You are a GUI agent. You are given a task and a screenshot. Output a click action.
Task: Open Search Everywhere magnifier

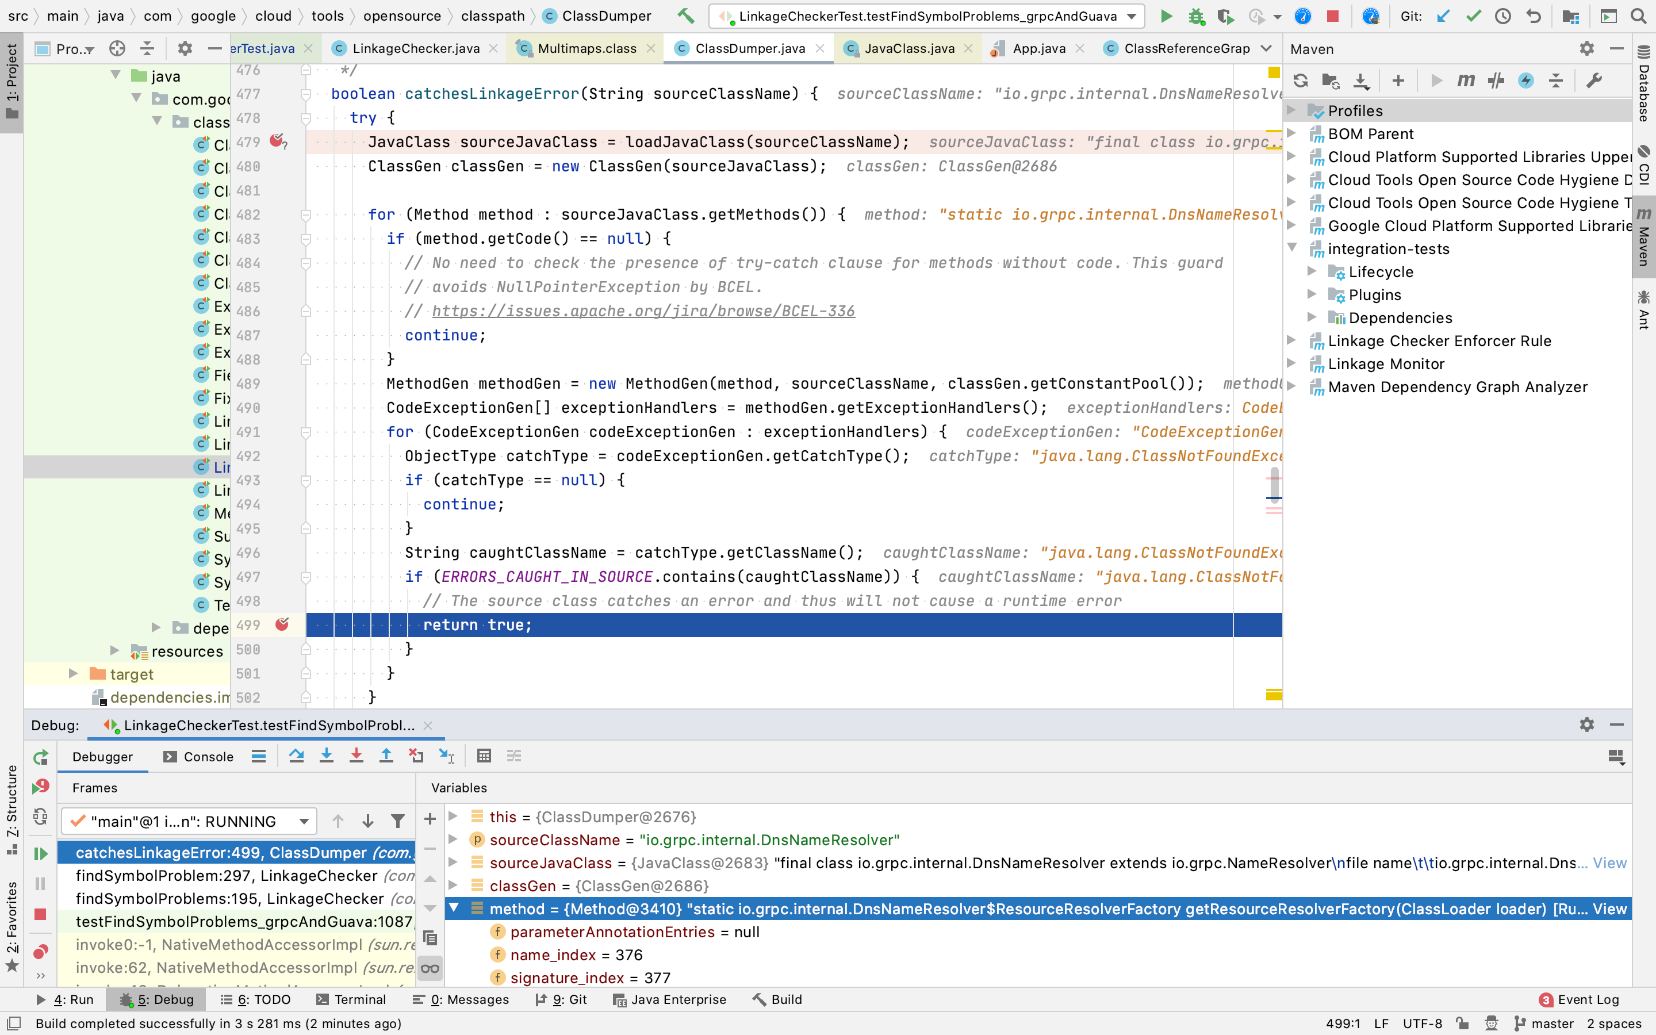(x=1638, y=16)
